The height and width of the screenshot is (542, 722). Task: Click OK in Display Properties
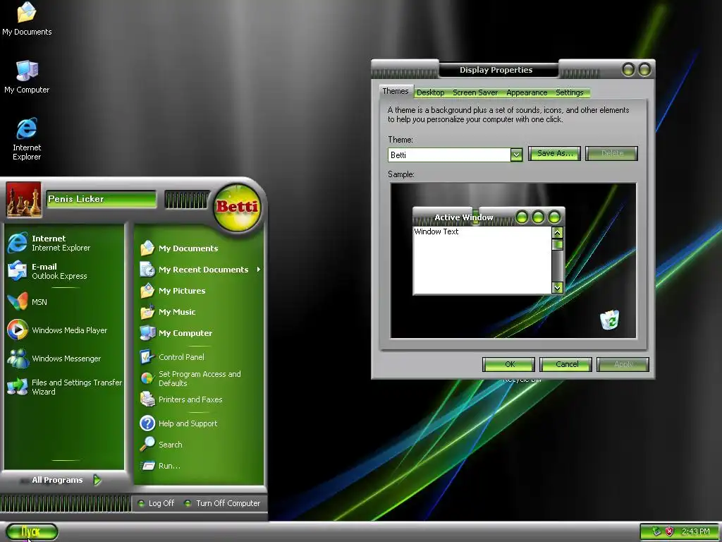pos(509,364)
